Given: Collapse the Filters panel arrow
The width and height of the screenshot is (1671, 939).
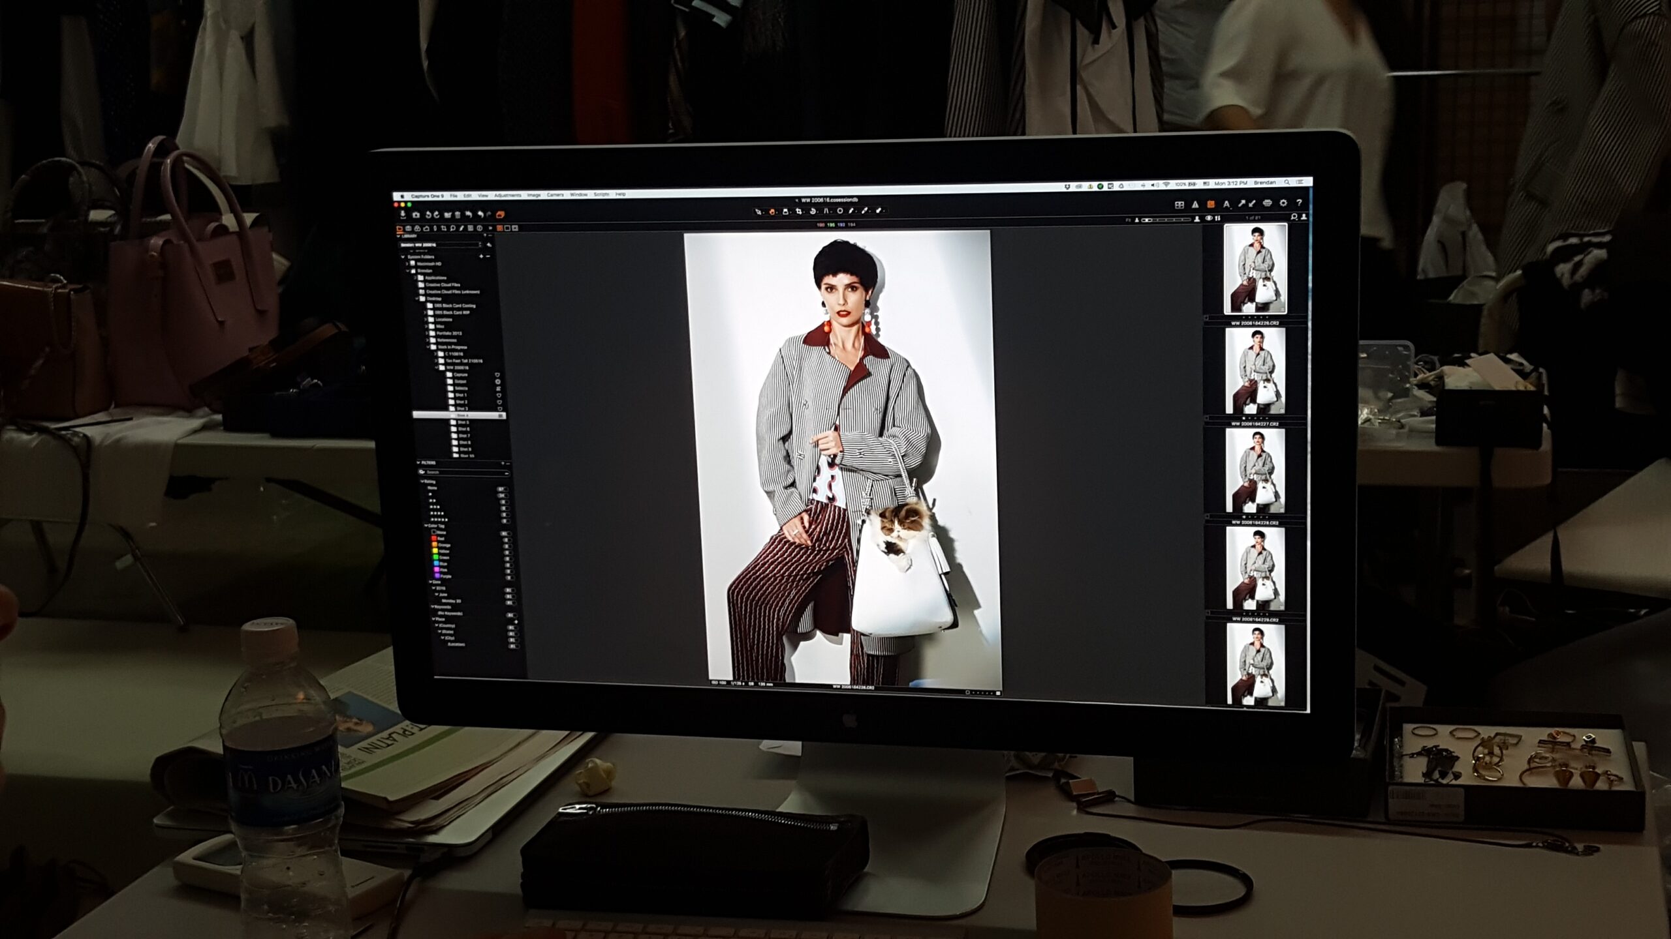Looking at the screenshot, I should 418,462.
